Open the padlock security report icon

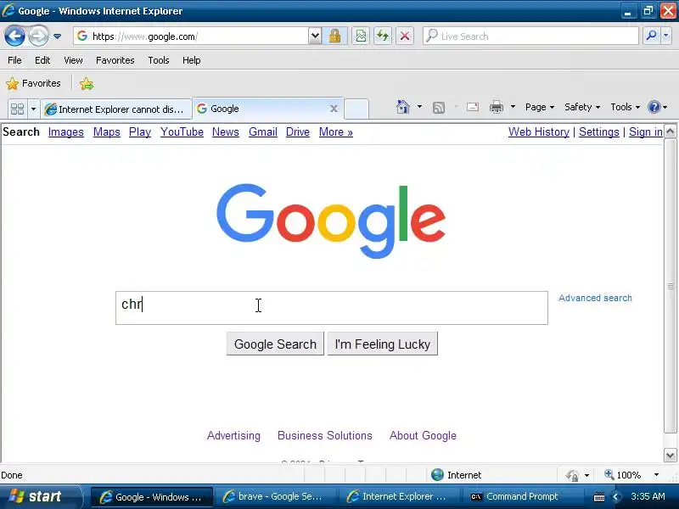(334, 36)
